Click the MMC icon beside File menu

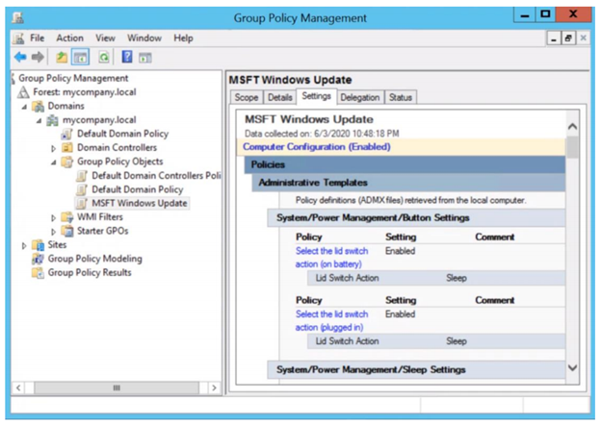18,38
